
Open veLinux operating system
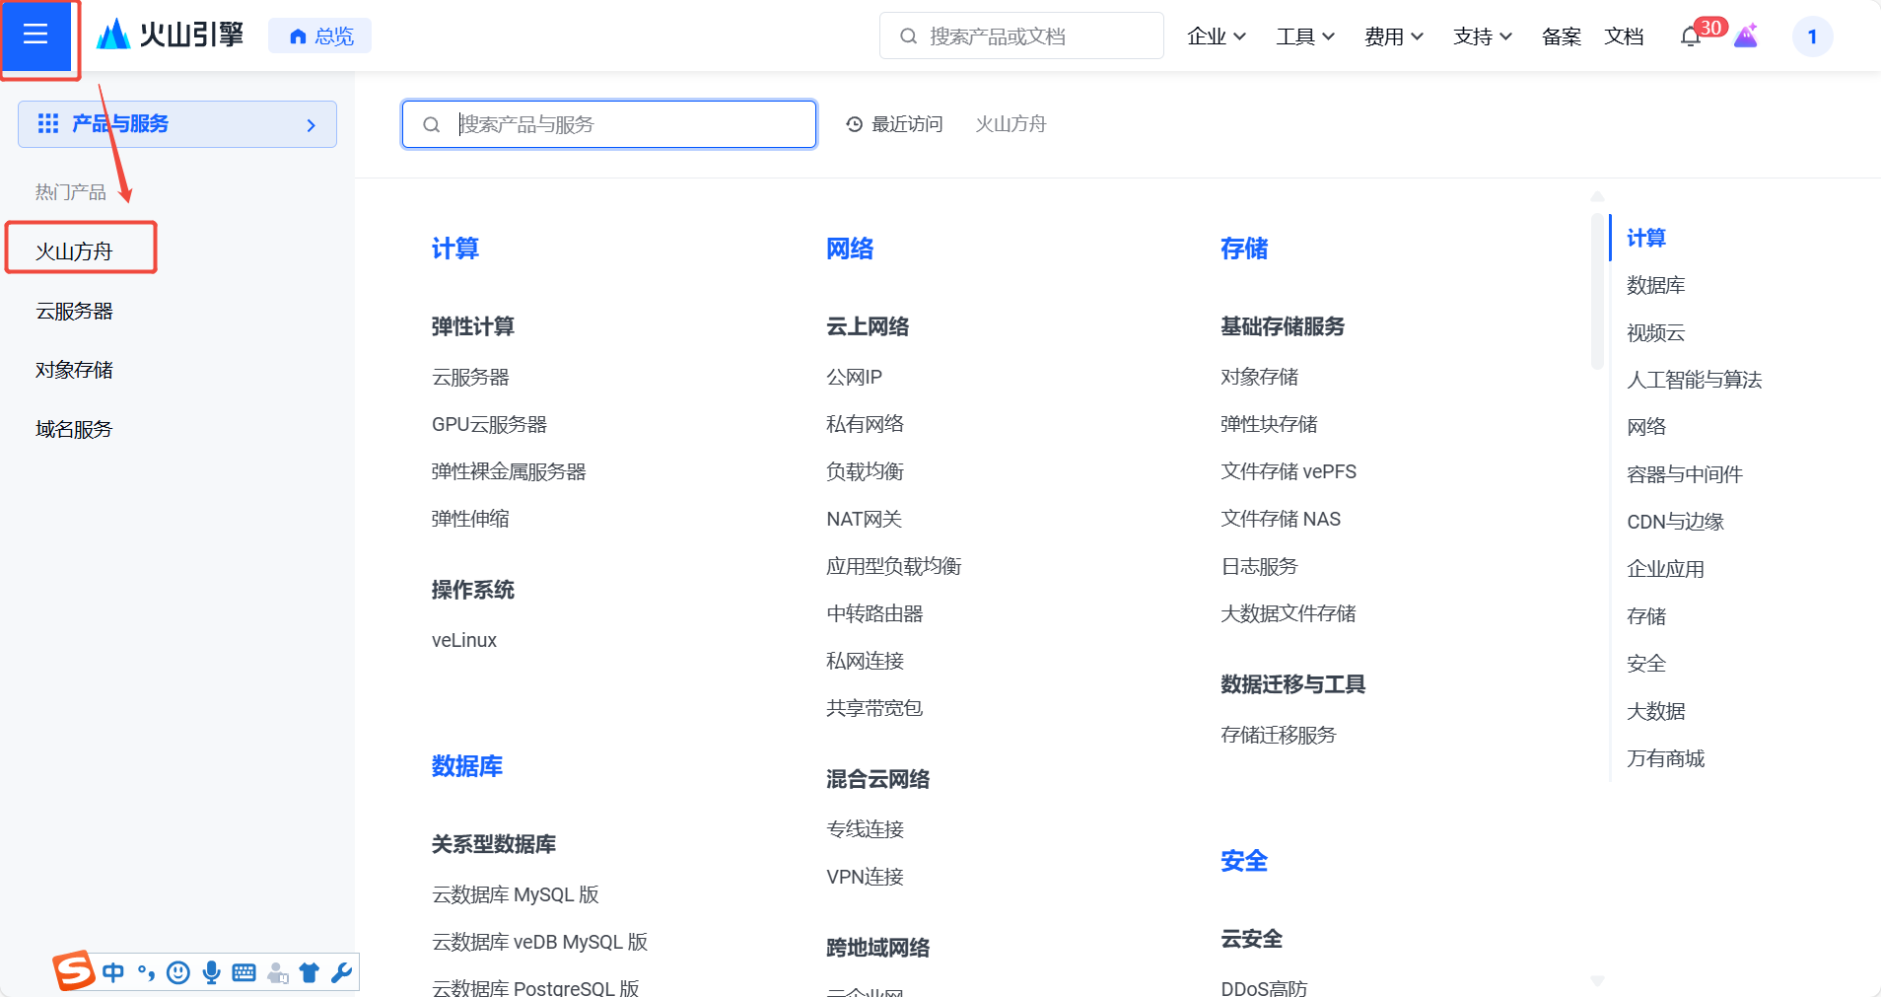point(464,640)
